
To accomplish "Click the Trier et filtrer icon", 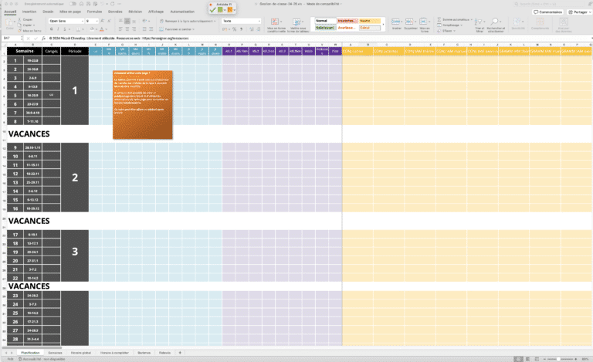I will 479,22.
